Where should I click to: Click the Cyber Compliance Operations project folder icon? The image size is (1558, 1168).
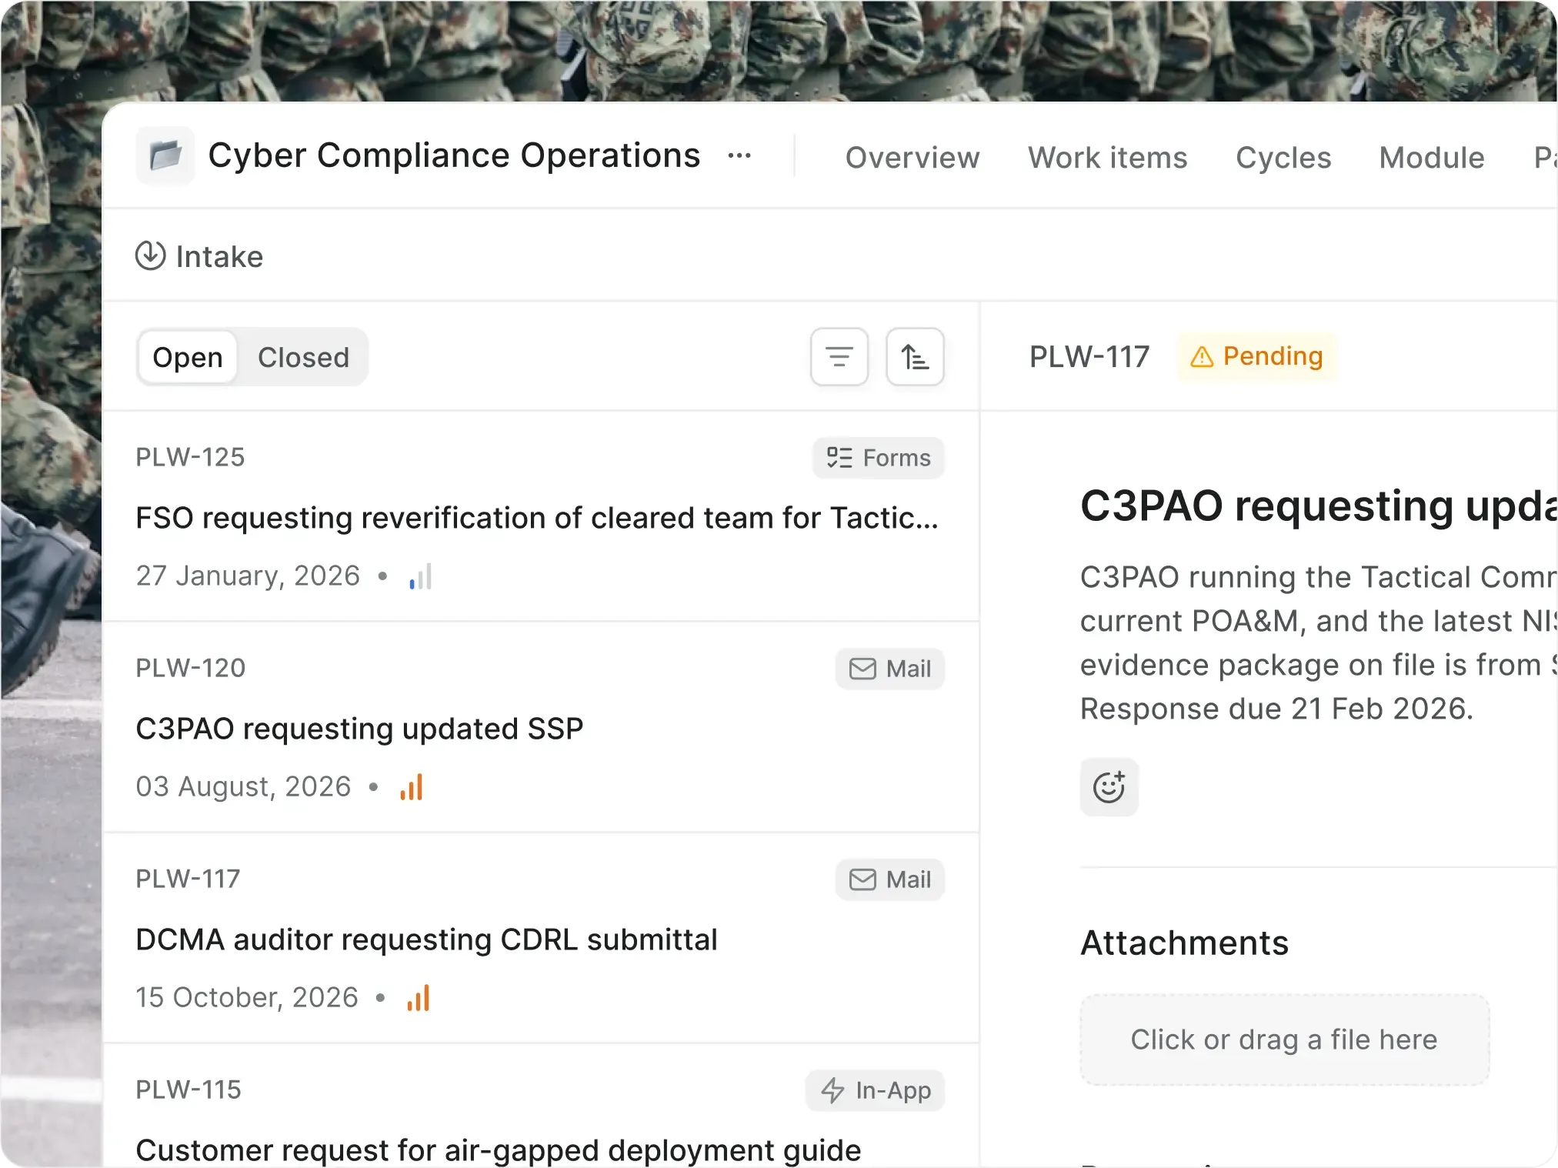(165, 155)
